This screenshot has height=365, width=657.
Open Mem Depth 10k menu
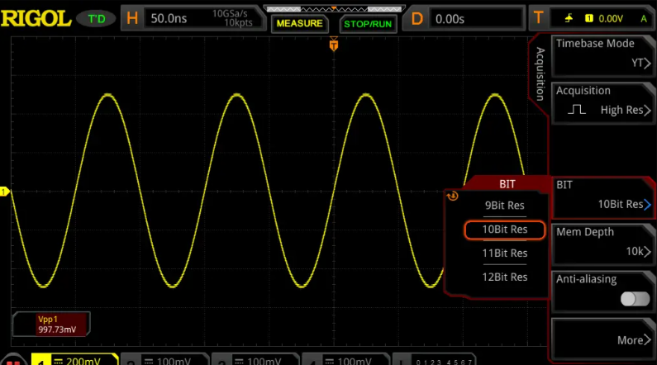602,244
